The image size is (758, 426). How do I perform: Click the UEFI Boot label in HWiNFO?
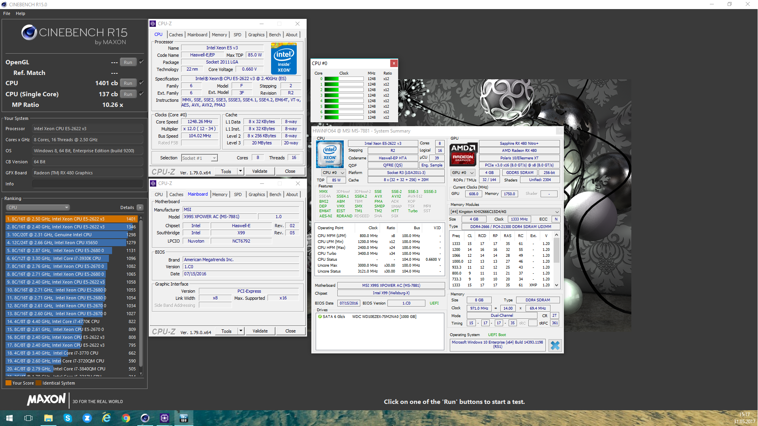pos(497,334)
